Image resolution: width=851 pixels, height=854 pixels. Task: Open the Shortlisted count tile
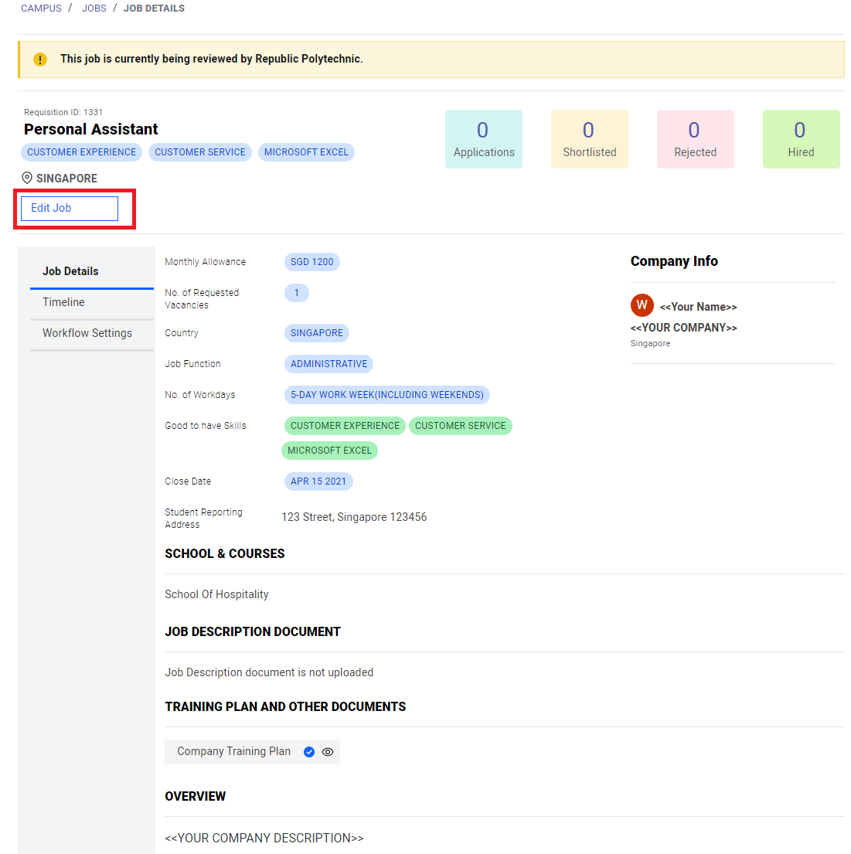click(589, 139)
